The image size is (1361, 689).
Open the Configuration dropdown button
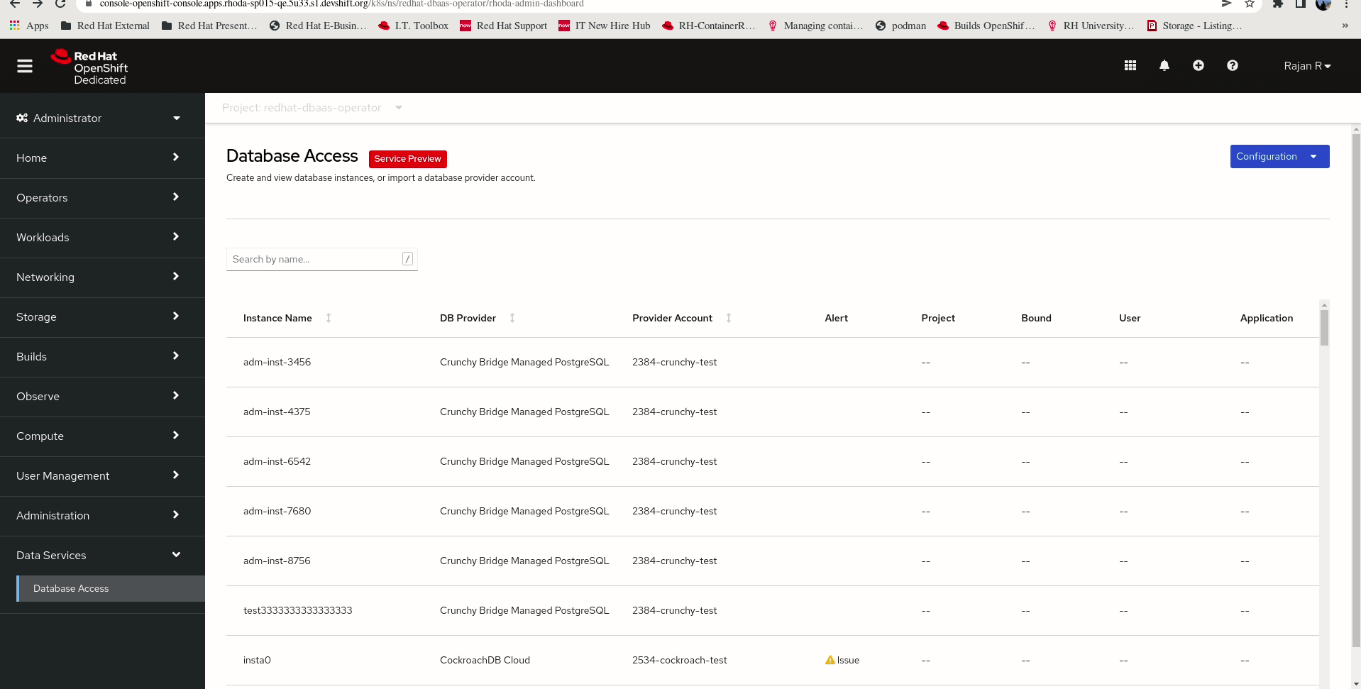(x=1279, y=157)
